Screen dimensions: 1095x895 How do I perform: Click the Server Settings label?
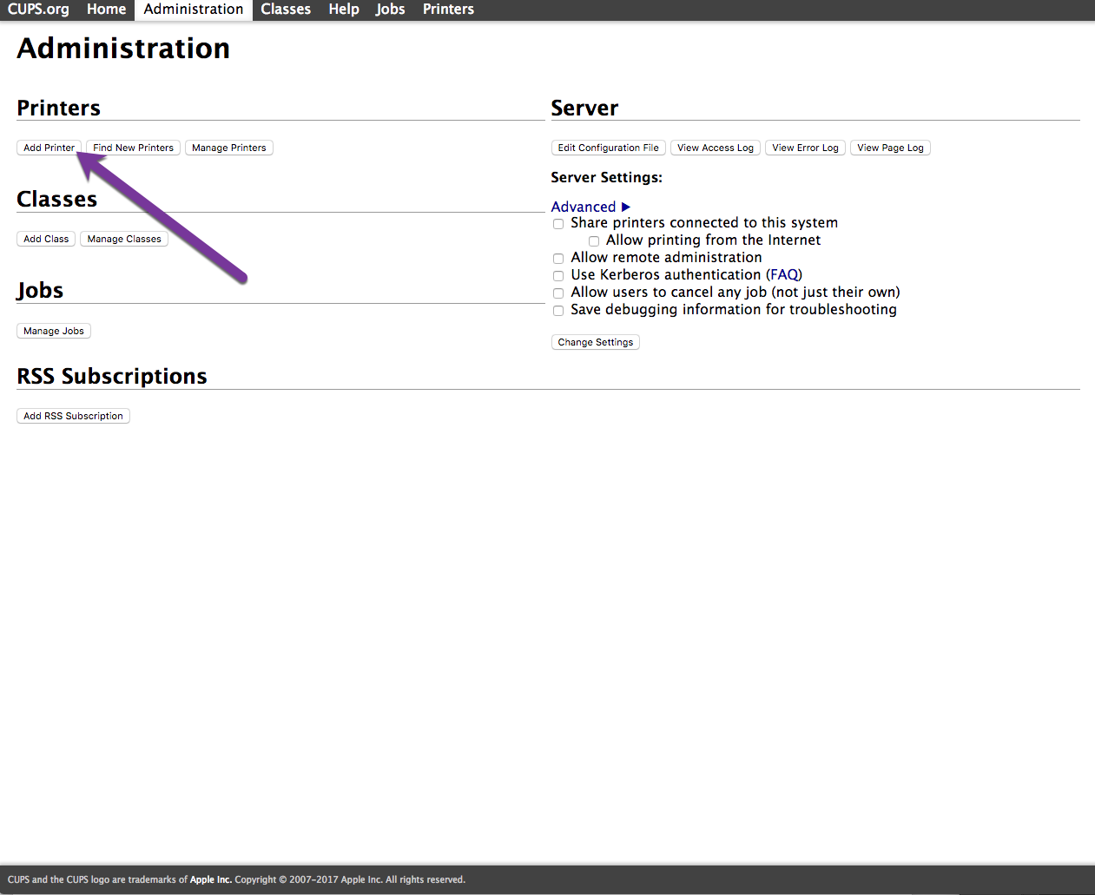click(607, 177)
